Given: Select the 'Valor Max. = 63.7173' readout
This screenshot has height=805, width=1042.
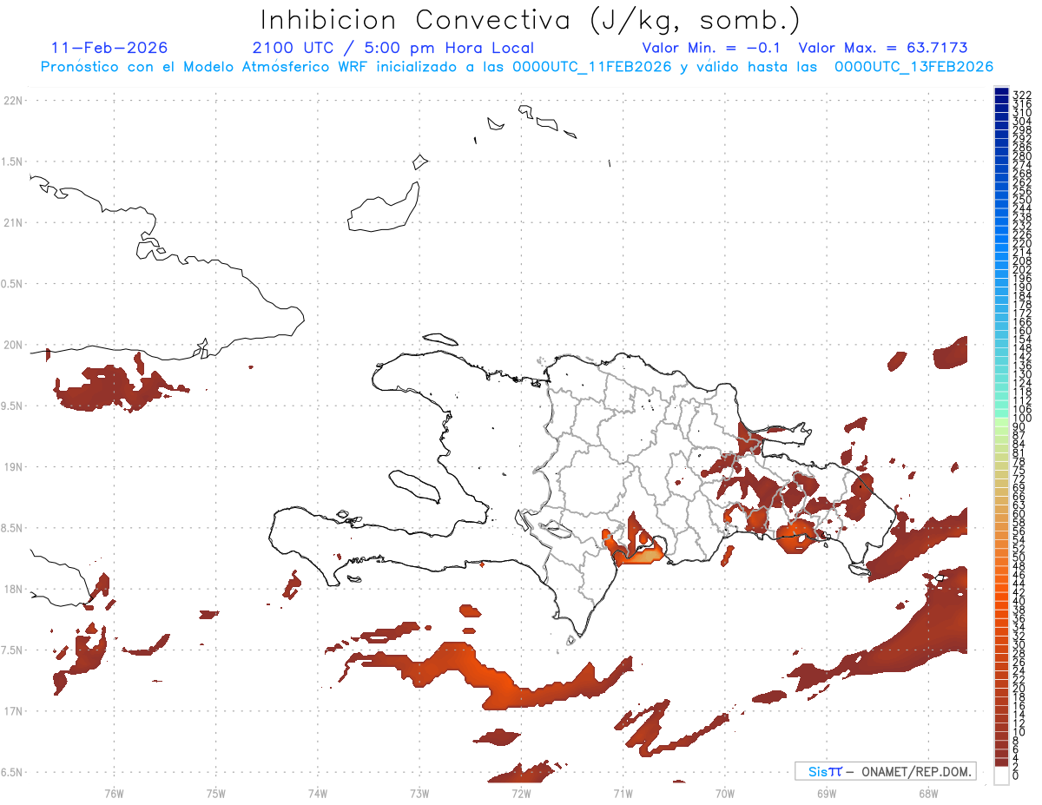Looking at the screenshot, I should [883, 48].
